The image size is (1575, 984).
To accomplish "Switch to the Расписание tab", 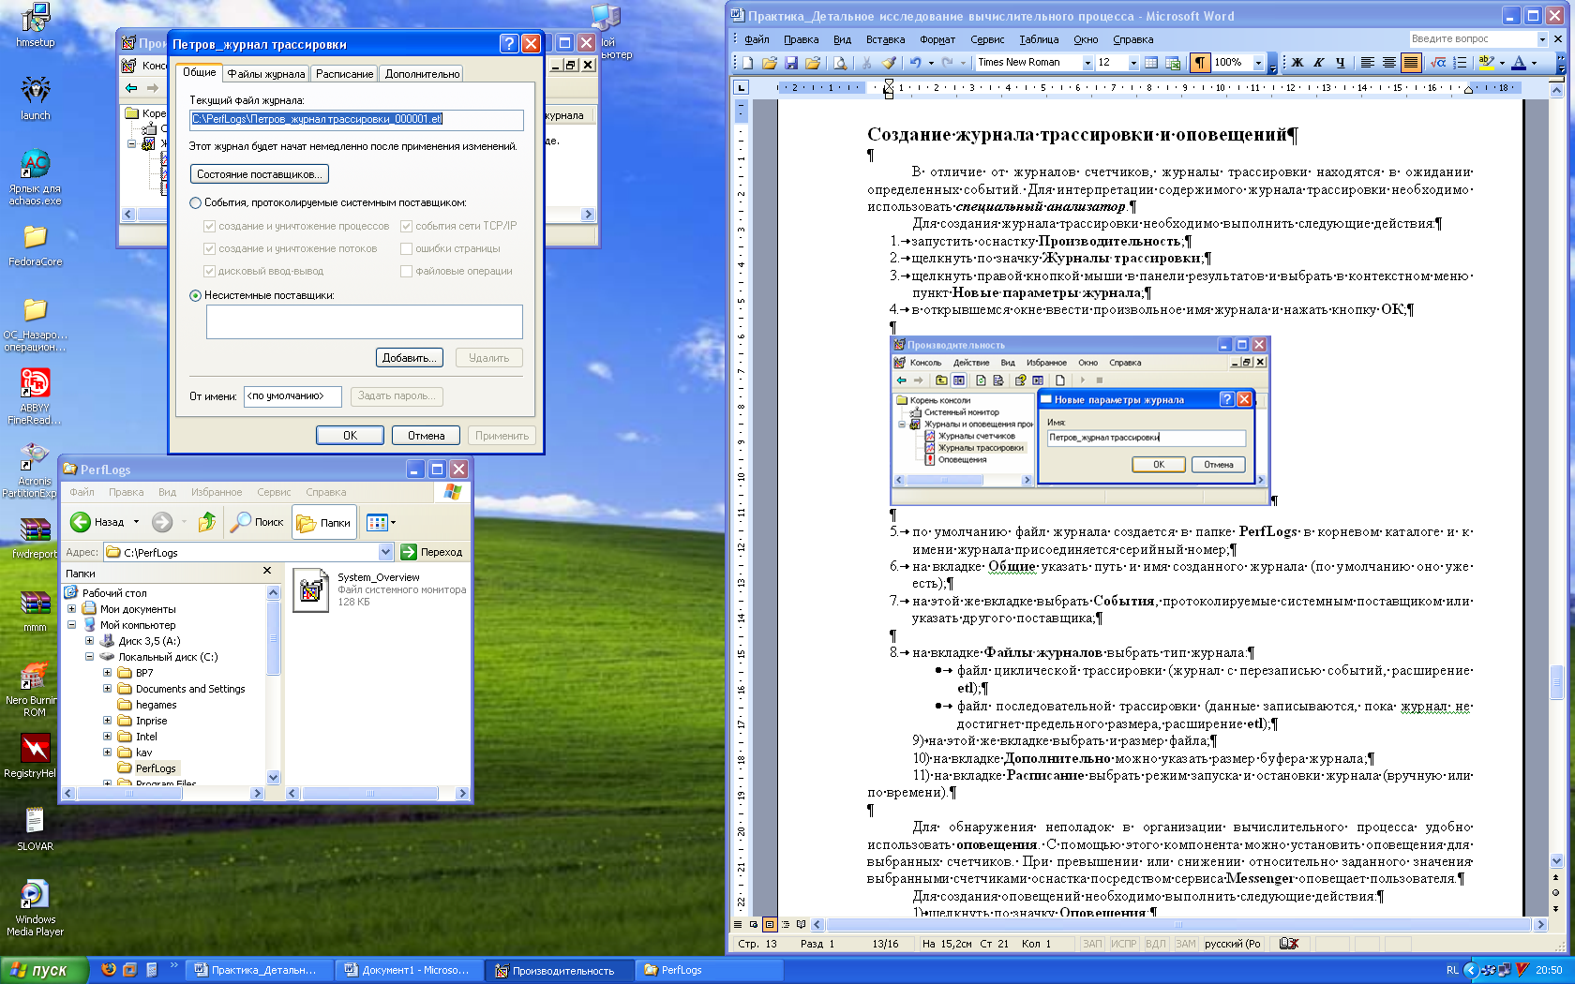I will (344, 74).
